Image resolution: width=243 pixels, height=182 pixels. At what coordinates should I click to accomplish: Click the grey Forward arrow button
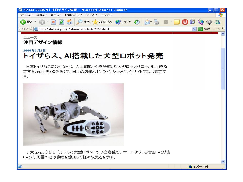(42, 22)
